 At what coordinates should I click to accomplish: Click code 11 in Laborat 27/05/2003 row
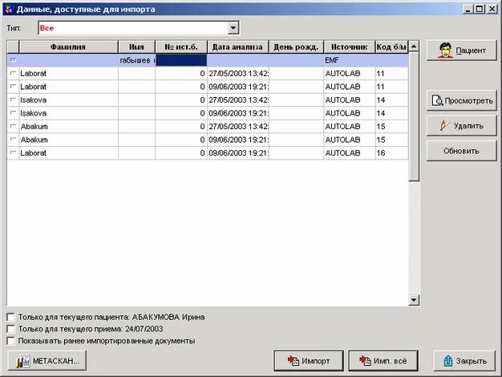(x=380, y=73)
